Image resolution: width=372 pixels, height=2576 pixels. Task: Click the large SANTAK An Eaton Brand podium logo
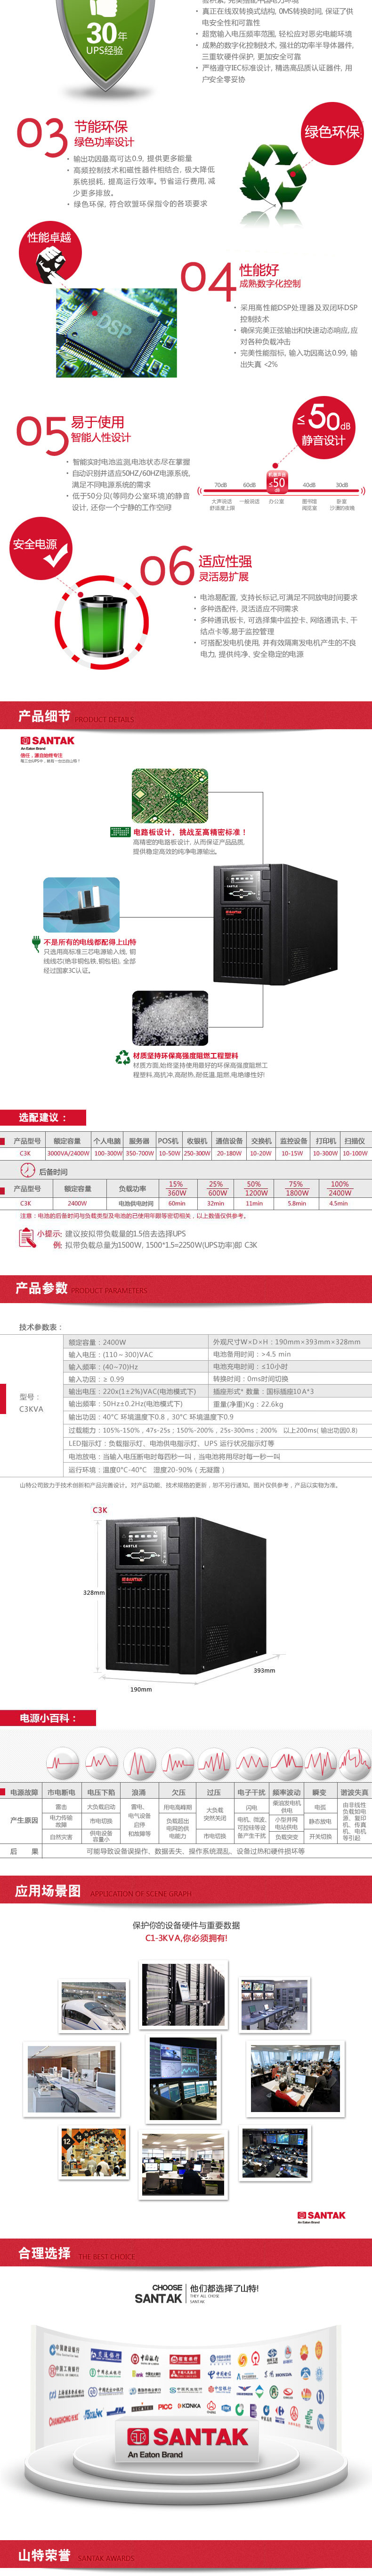tap(186, 2441)
